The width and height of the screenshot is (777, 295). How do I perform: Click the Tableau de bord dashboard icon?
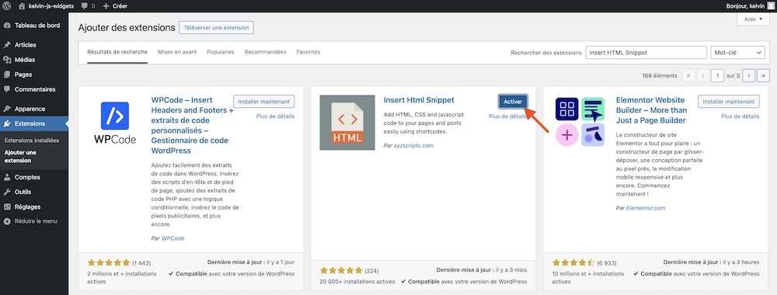pos(7,26)
